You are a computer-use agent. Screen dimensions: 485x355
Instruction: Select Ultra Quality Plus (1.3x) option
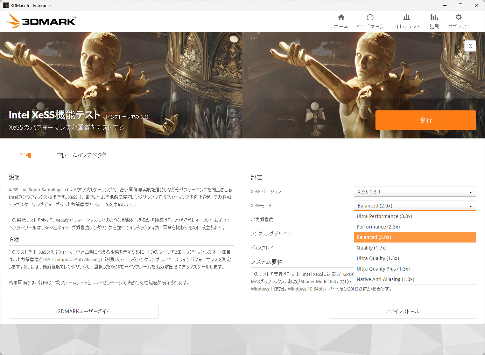[x=415, y=269]
